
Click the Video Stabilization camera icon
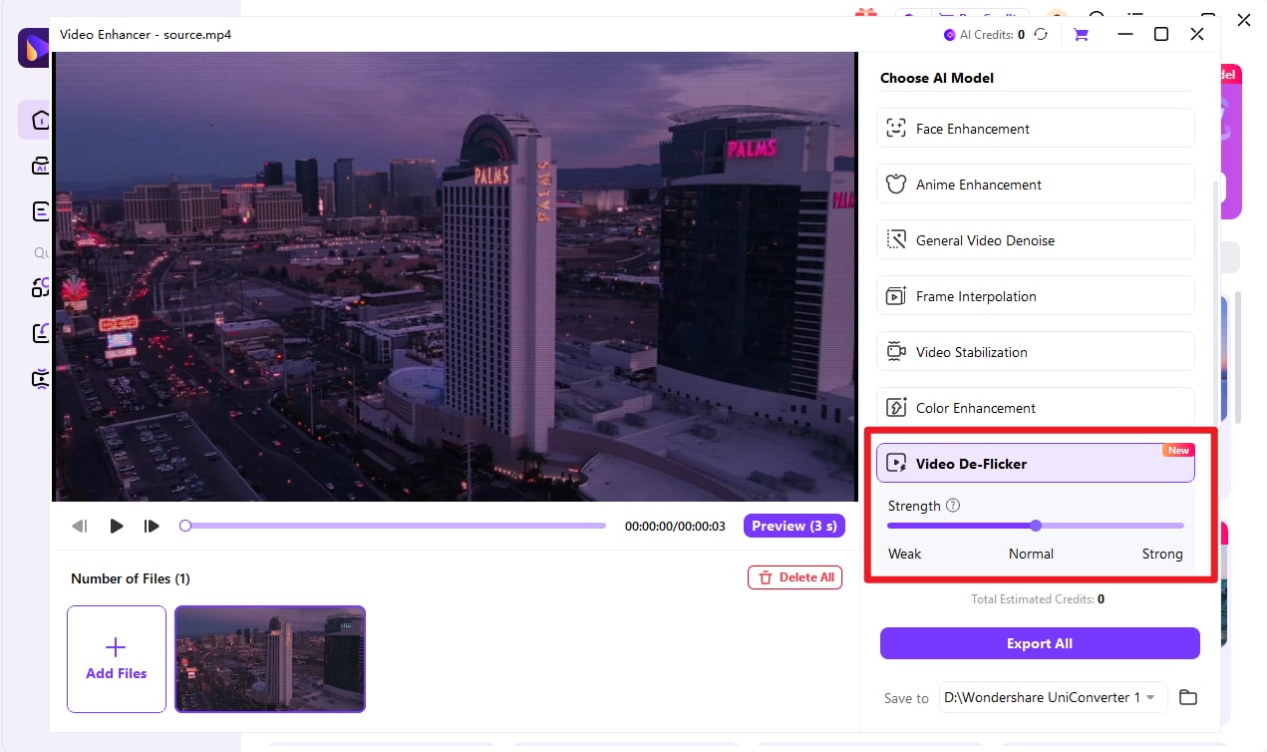coord(897,352)
